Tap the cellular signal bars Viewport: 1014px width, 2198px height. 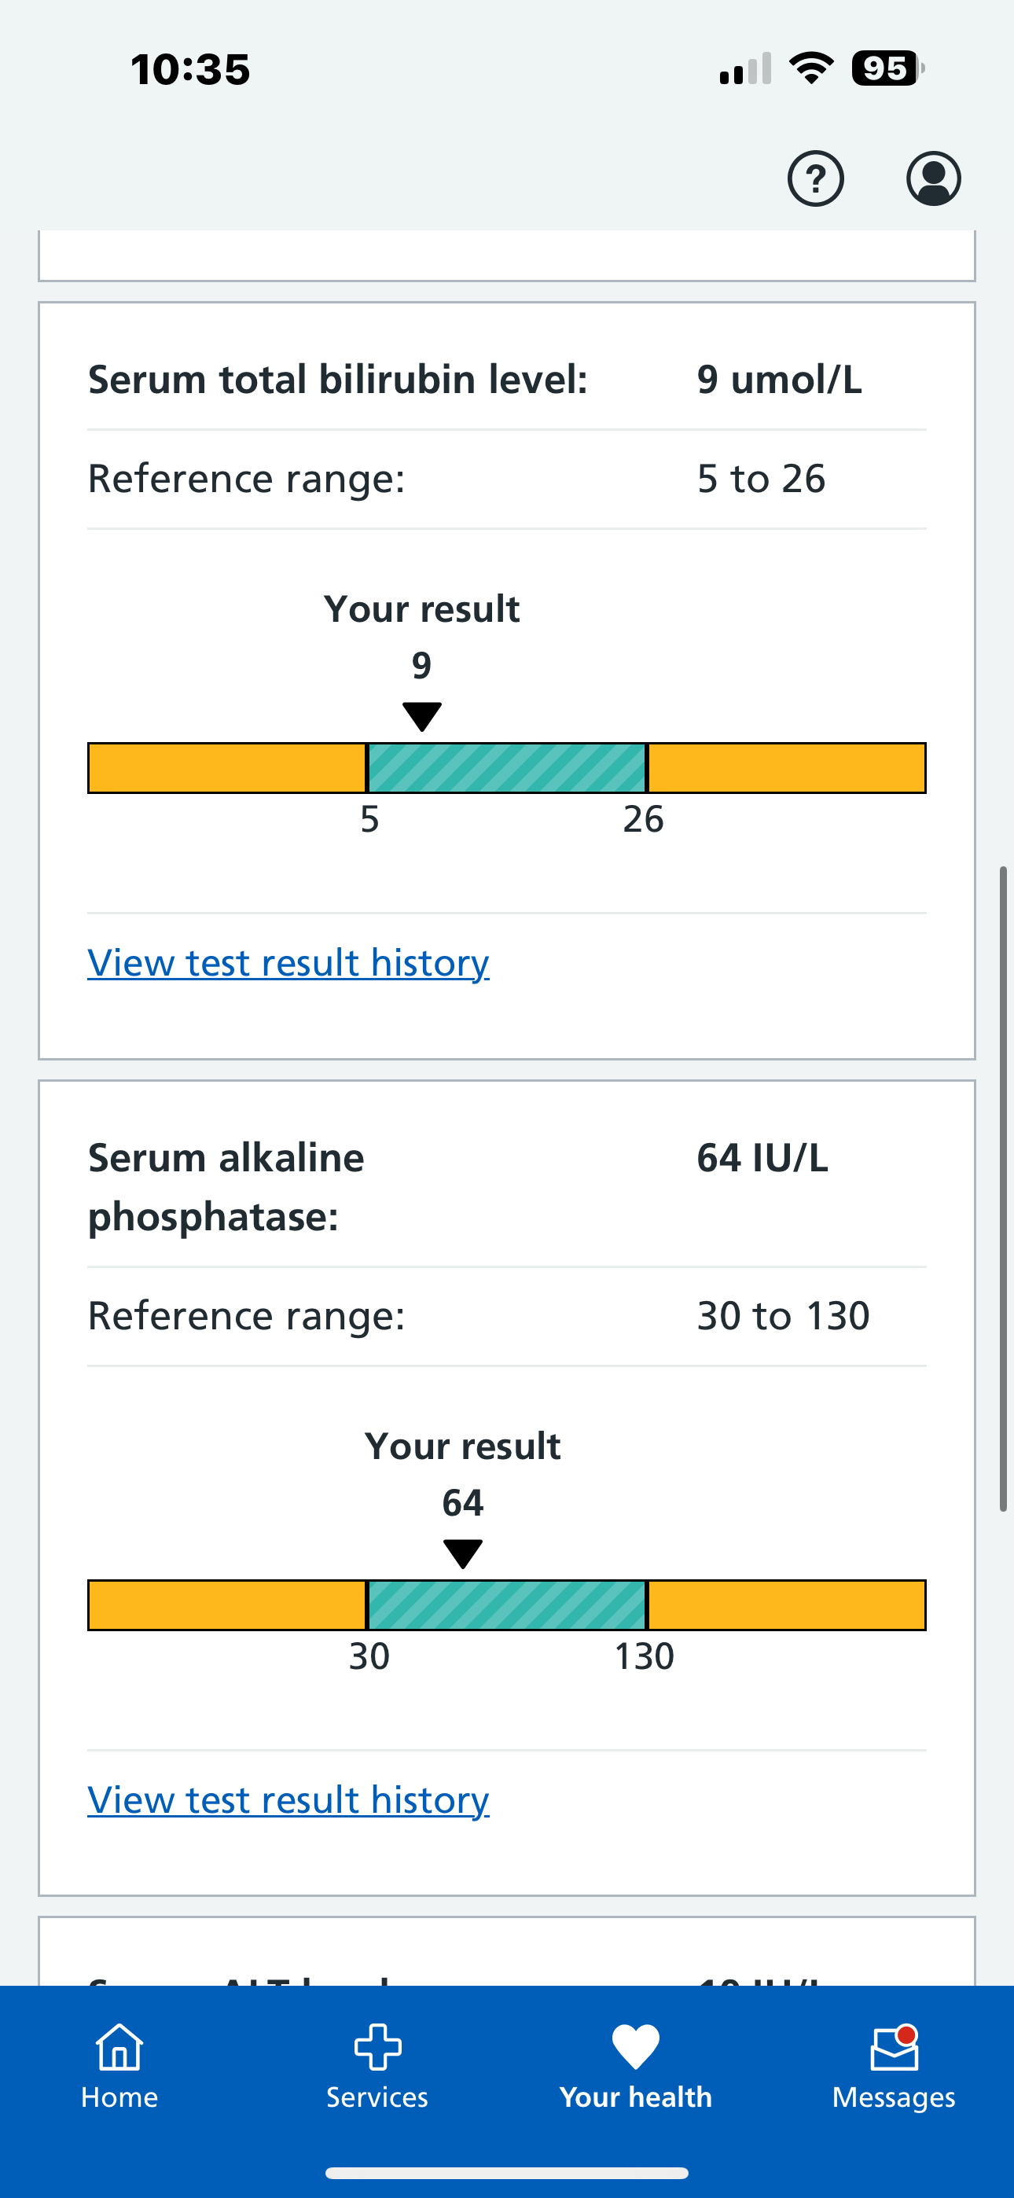745,69
